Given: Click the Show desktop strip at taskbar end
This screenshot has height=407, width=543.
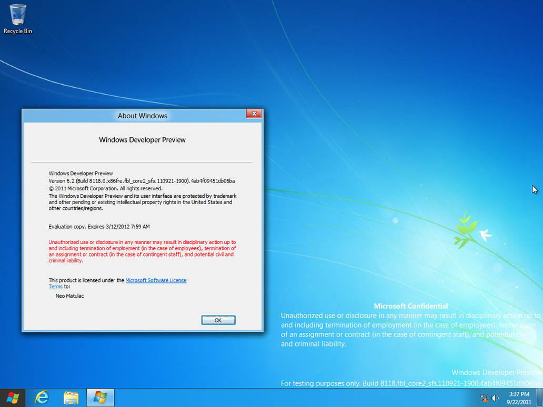Looking at the screenshot, I should (x=540, y=398).
